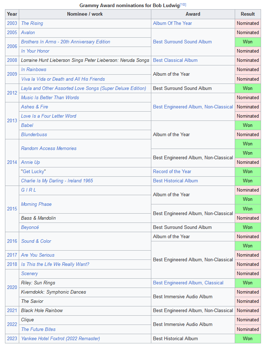Open the reference [10] citation link

pyautogui.click(x=183, y=4)
